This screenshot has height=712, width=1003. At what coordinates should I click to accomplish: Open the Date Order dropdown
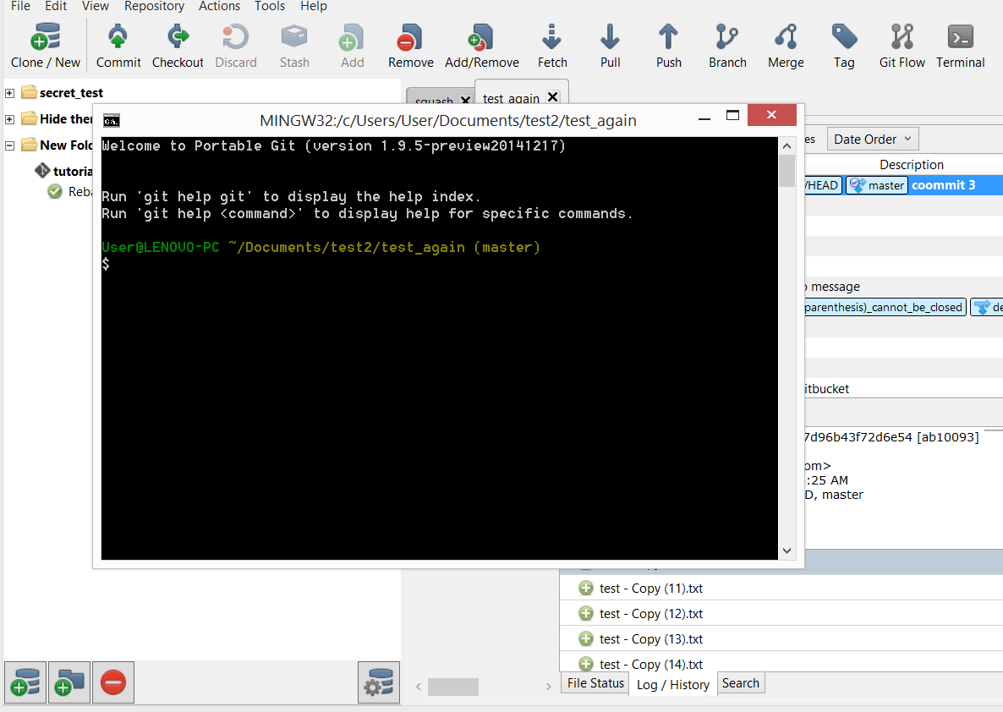[873, 139]
